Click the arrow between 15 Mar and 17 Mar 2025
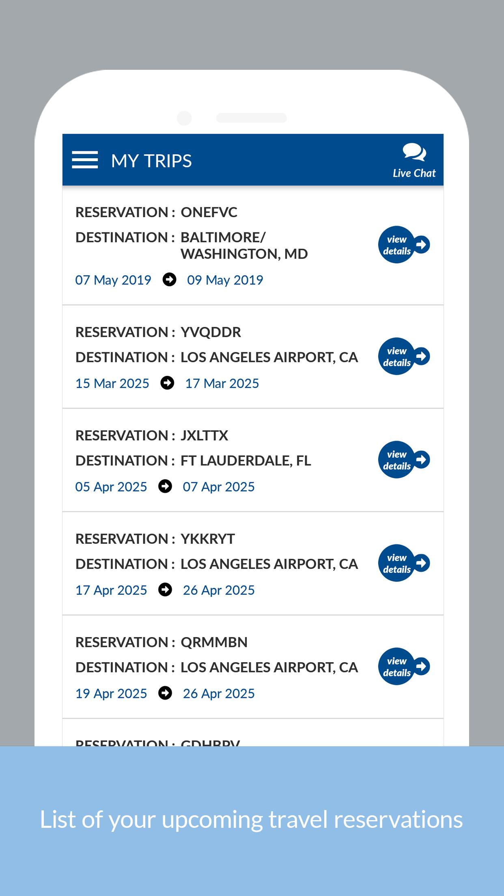 [x=167, y=383]
